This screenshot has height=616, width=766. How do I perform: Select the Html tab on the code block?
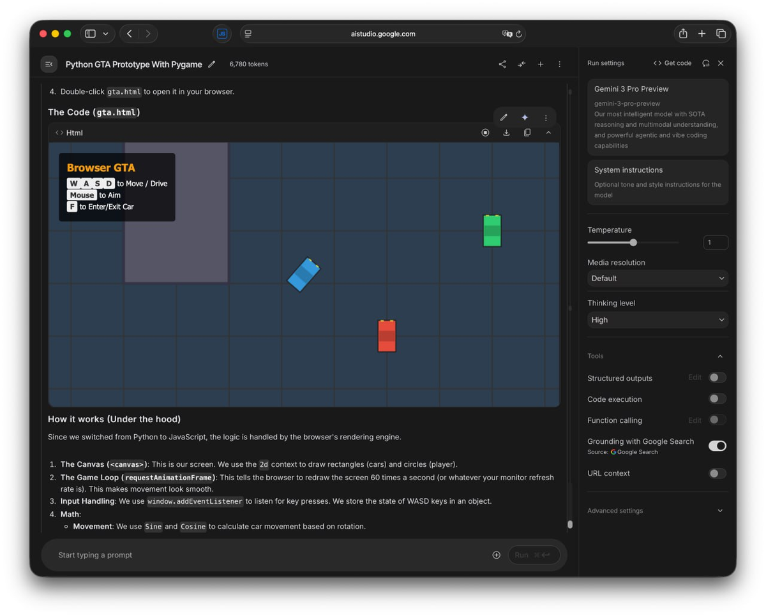point(70,132)
